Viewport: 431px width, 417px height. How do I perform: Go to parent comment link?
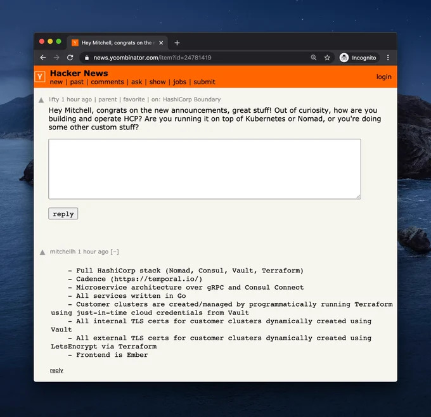[x=108, y=99]
